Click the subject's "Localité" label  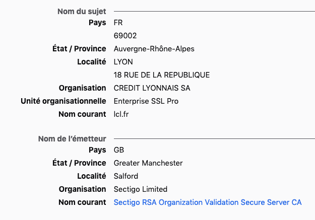pyautogui.click(x=91, y=62)
